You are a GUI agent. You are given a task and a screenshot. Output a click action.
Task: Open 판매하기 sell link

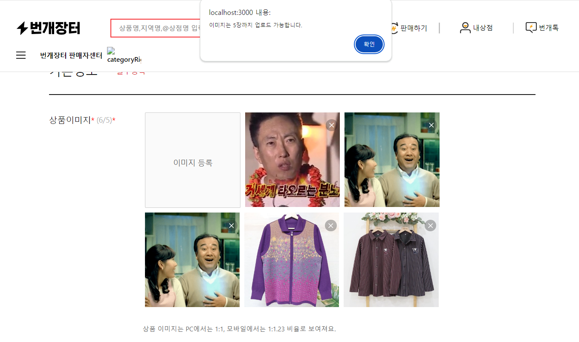(408, 28)
